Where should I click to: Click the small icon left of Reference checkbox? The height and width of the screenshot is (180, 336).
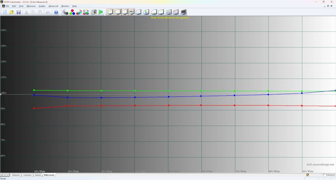click(307, 175)
